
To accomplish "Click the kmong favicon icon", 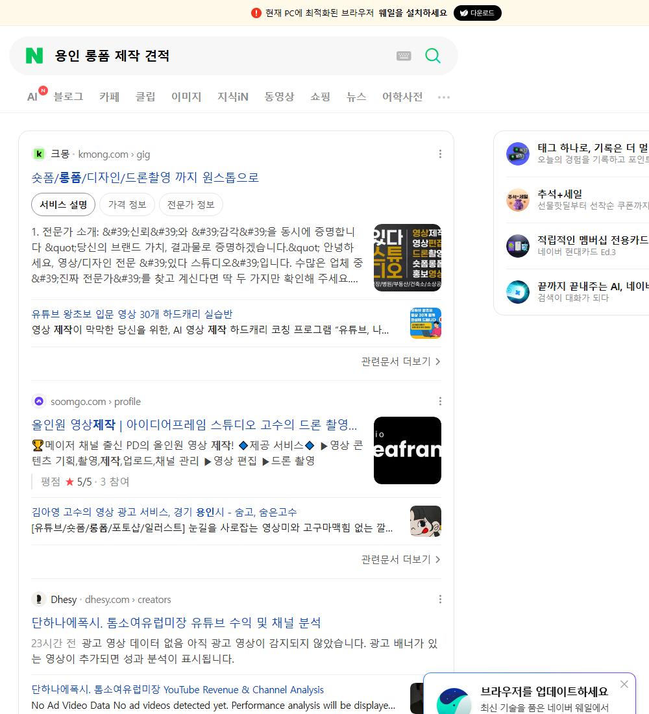I will (x=39, y=154).
